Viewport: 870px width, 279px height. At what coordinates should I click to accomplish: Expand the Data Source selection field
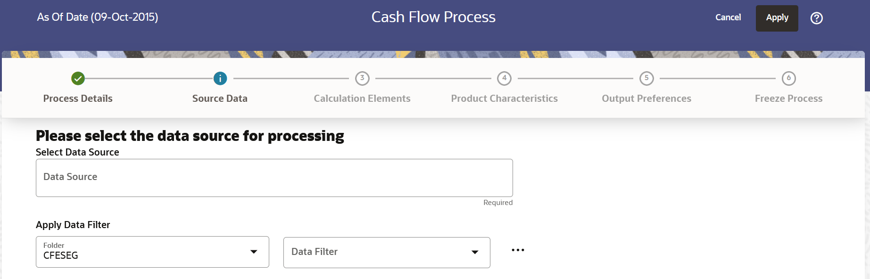coord(274,178)
